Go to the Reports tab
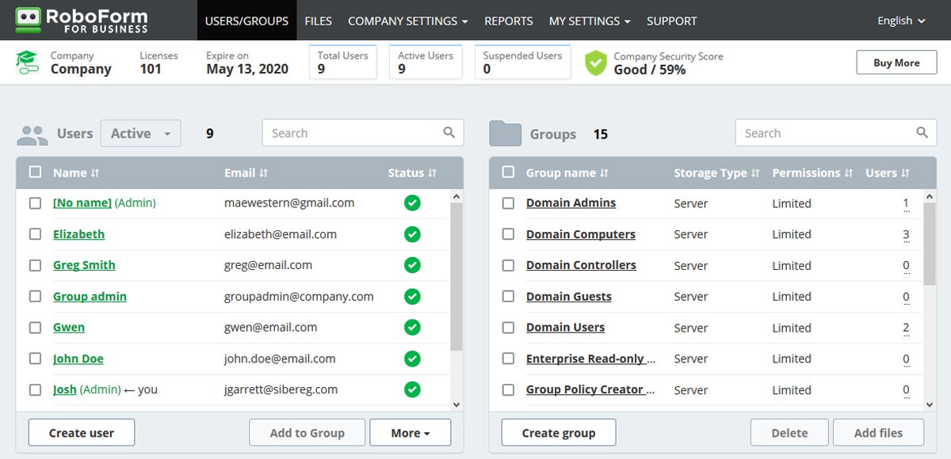The height and width of the screenshot is (459, 951). [x=508, y=21]
